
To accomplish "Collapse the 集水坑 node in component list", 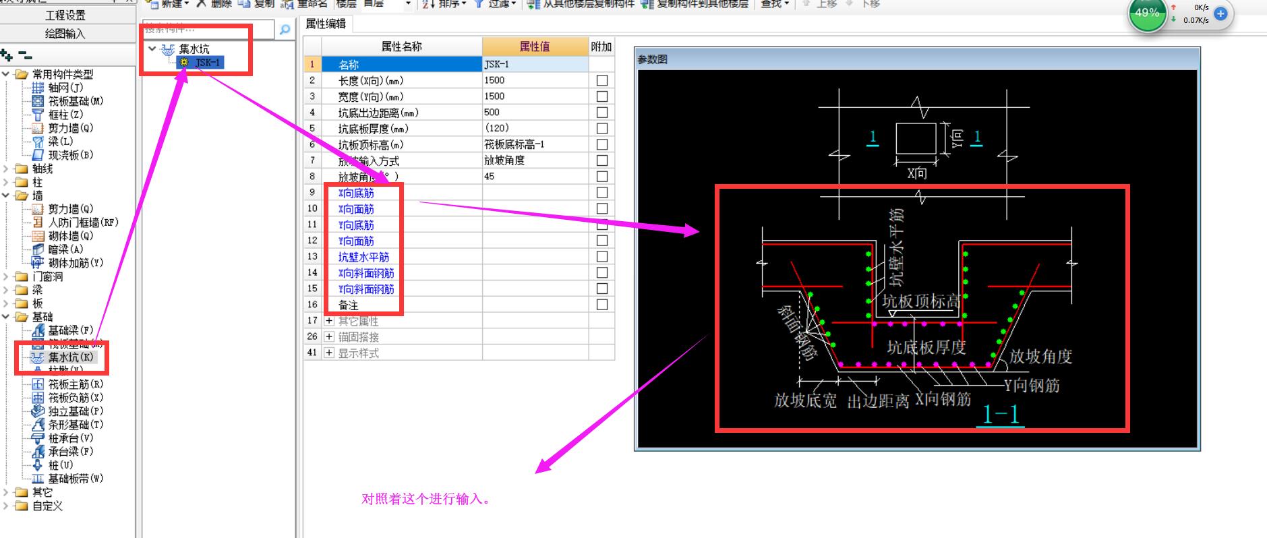I will click(x=152, y=49).
